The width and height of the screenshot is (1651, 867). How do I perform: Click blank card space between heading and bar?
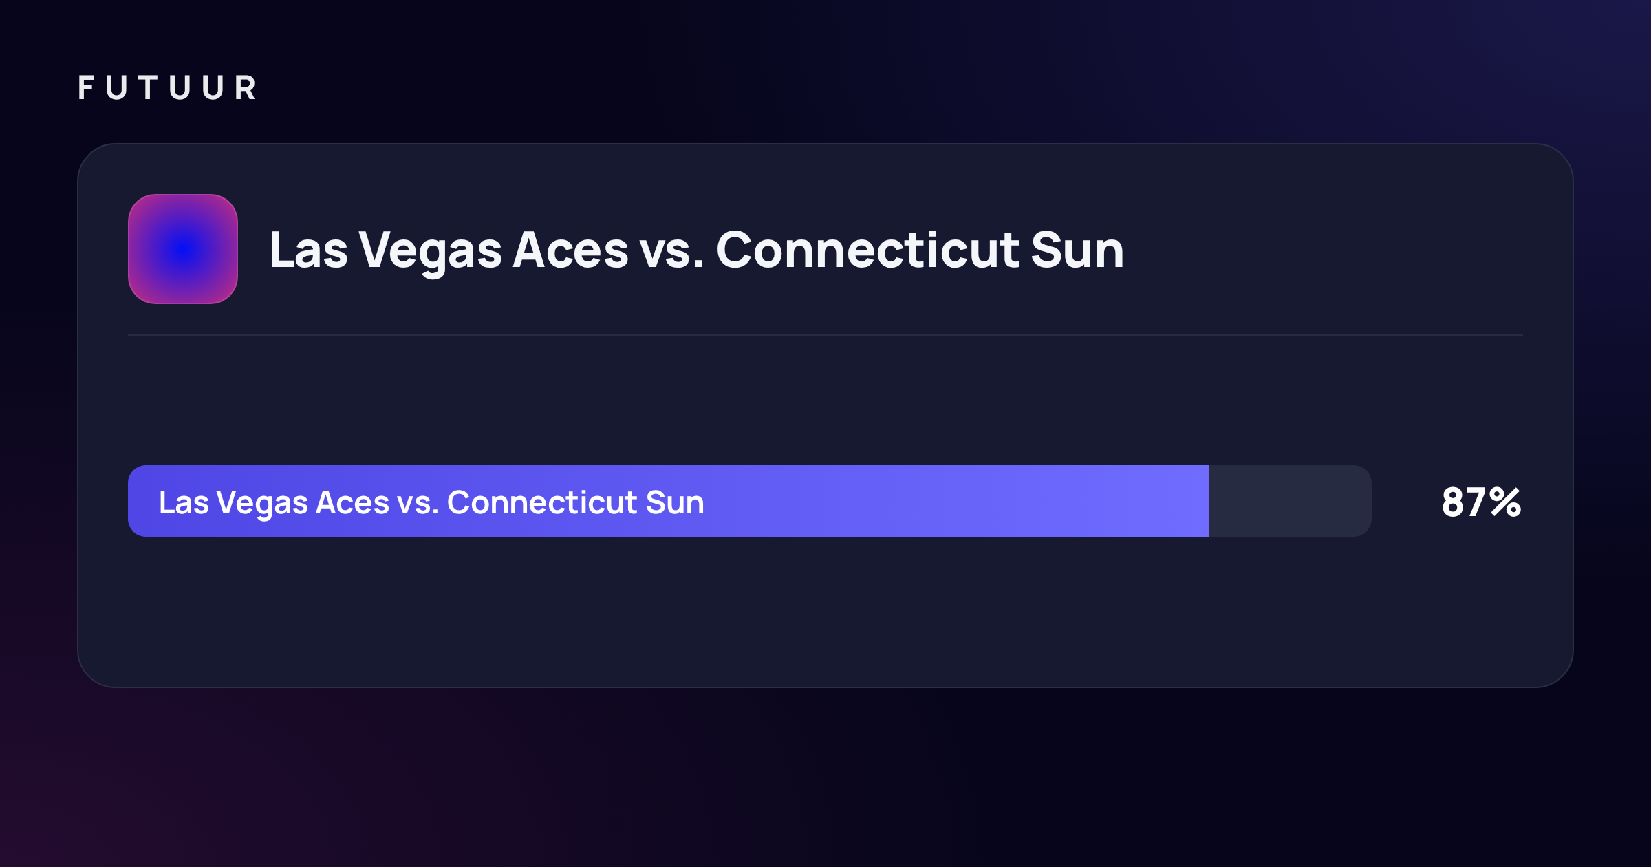[825, 400]
